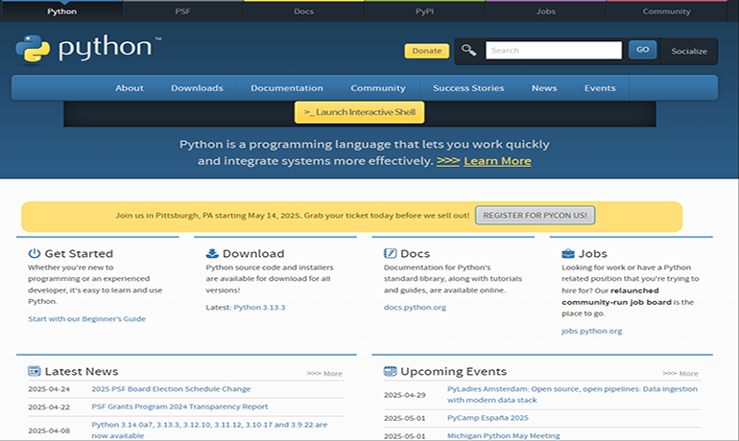Viewport: 739px width, 441px height.
Task: Click the Python logo in the header
Action: coord(88,48)
